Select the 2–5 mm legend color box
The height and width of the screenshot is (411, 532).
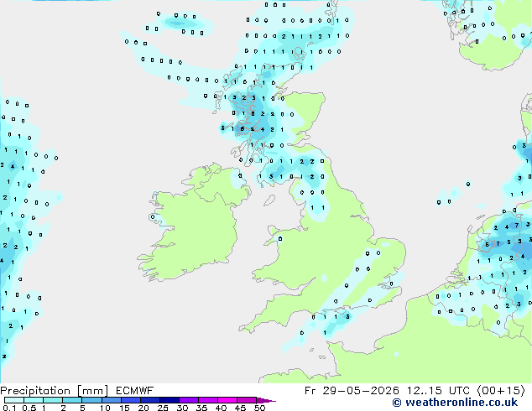pos(72,400)
